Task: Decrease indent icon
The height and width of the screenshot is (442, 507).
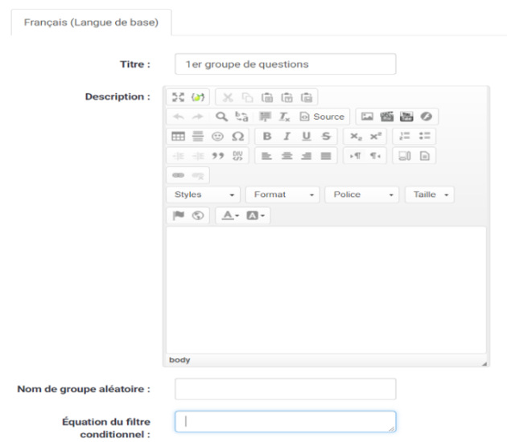Action: click(x=178, y=156)
